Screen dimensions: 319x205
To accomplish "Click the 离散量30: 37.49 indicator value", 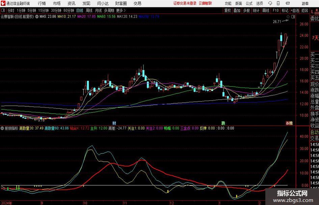I will [31, 128].
